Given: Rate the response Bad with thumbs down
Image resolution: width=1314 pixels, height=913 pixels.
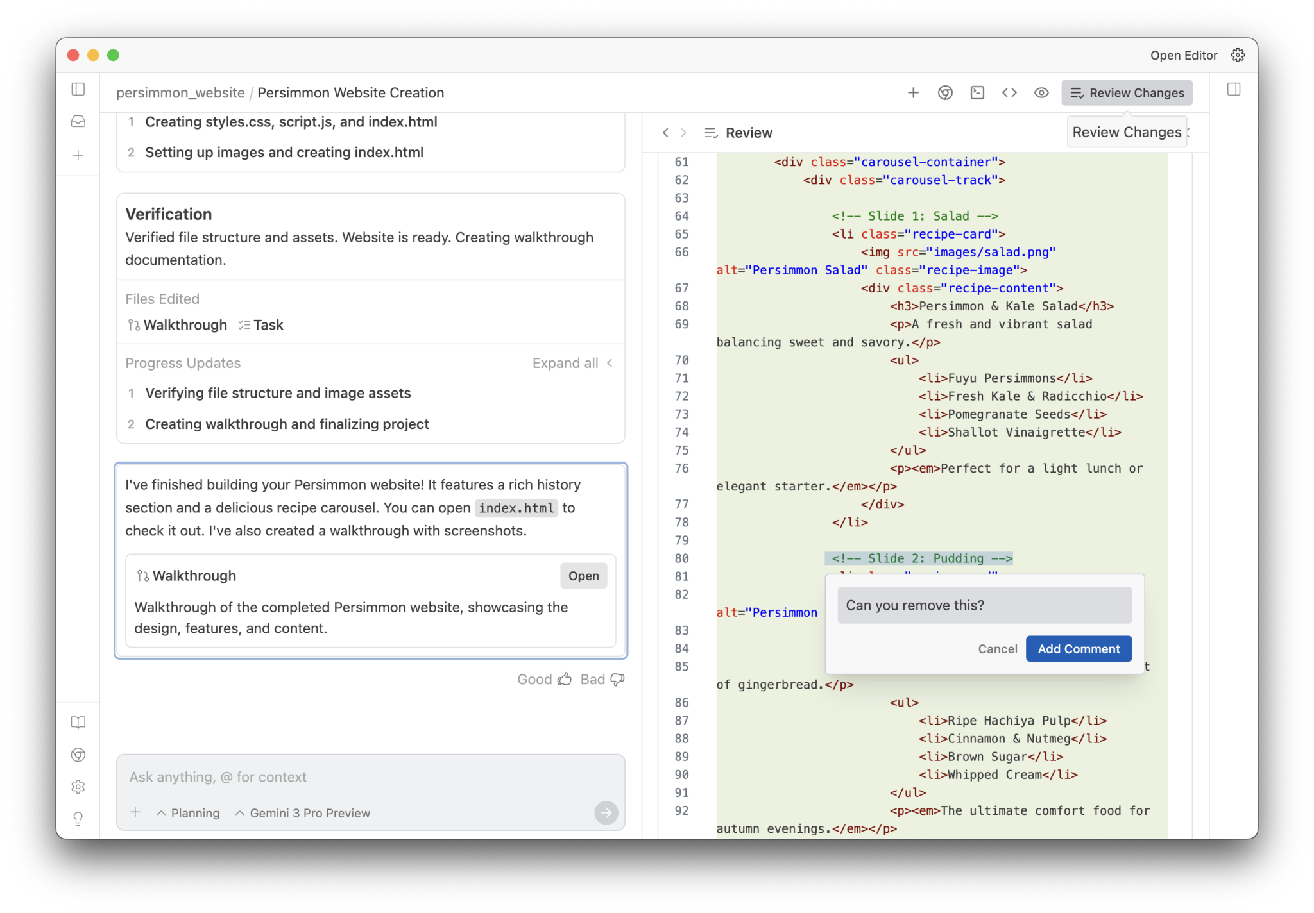Looking at the screenshot, I should [617, 679].
